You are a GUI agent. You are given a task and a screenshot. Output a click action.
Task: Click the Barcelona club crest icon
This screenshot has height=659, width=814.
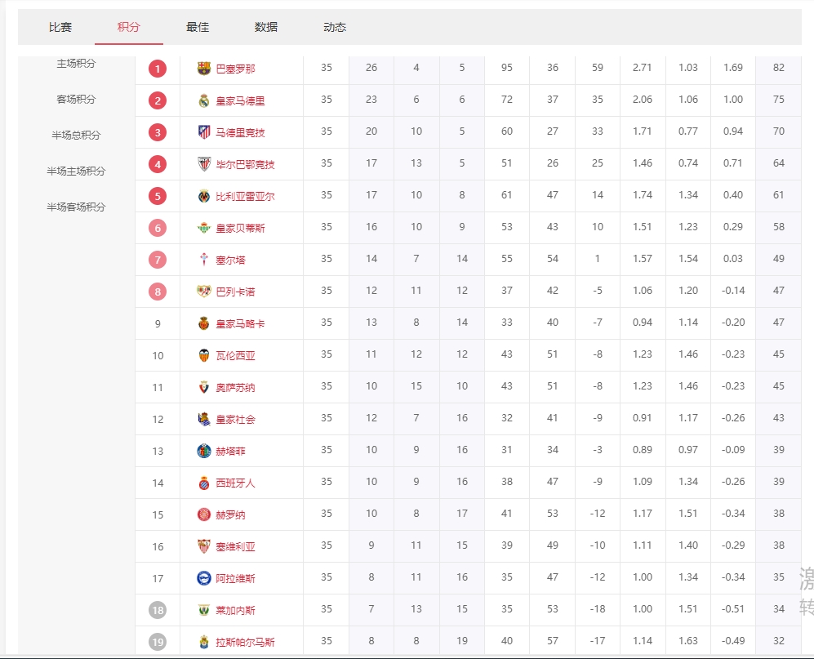pyautogui.click(x=204, y=69)
